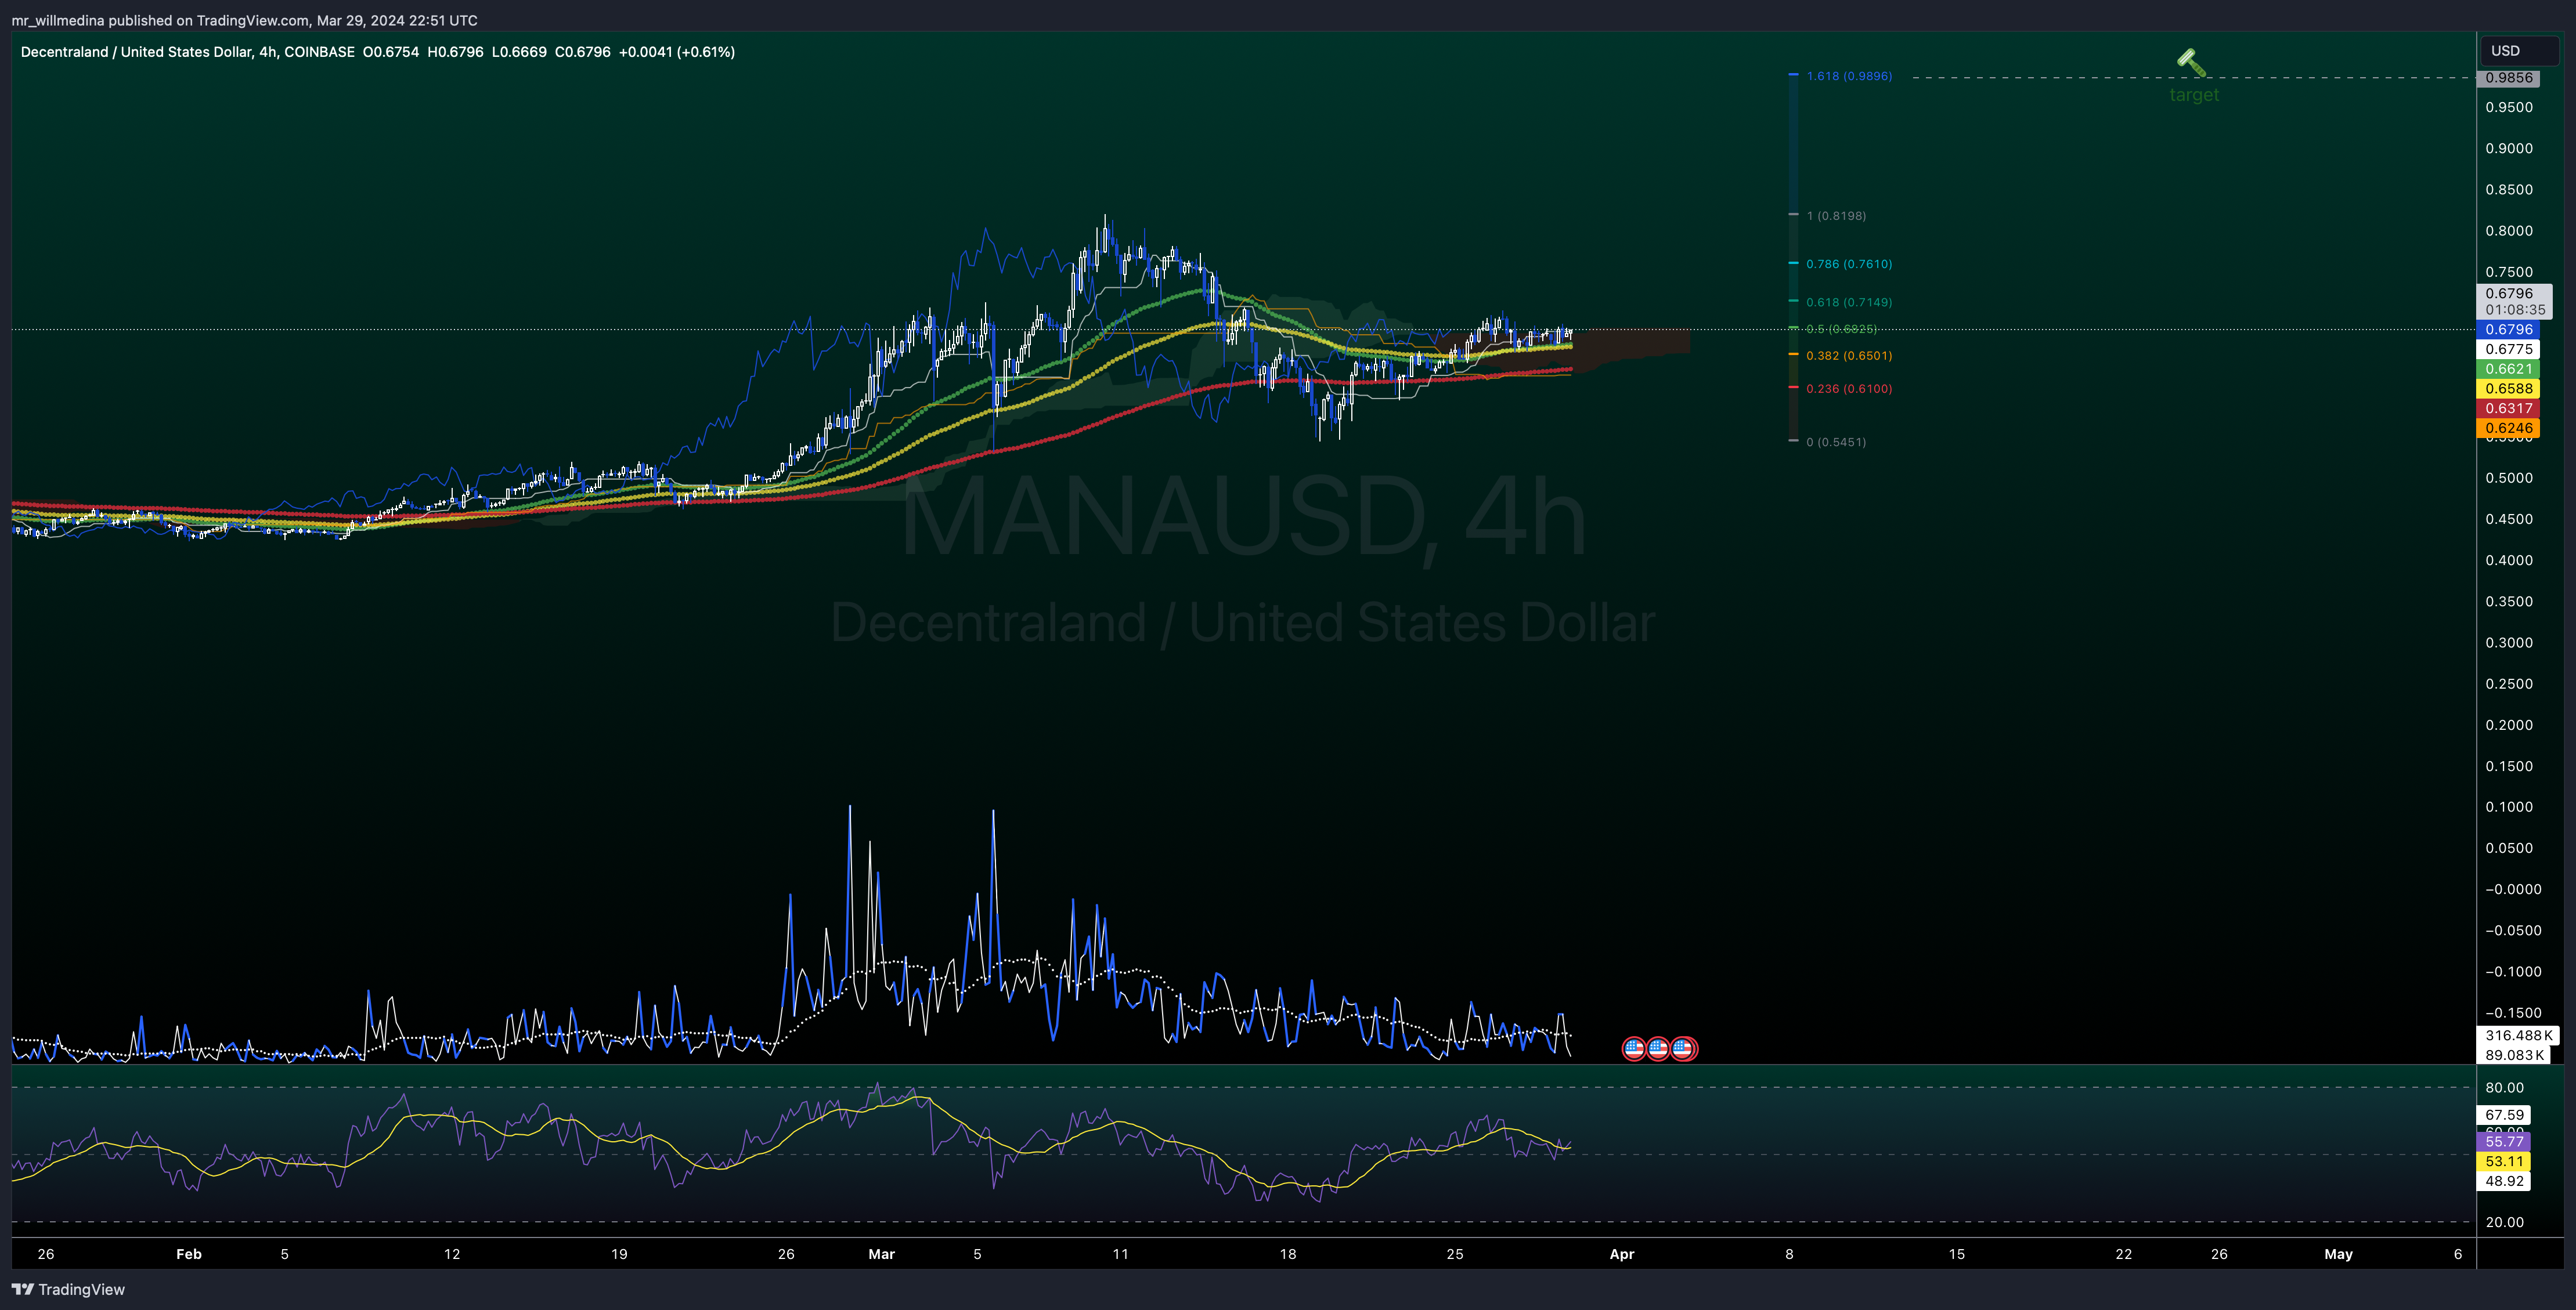Click the purple 55.77 RSI value label
Viewport: 2576px width, 1310px height.
[2504, 1141]
